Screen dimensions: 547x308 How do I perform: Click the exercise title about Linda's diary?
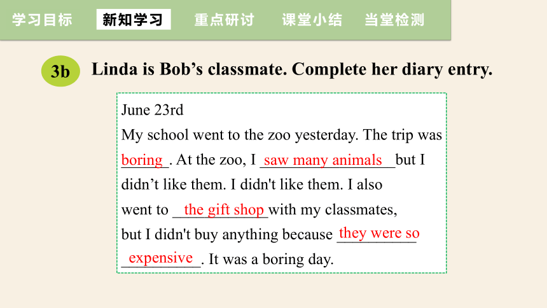coord(292,69)
